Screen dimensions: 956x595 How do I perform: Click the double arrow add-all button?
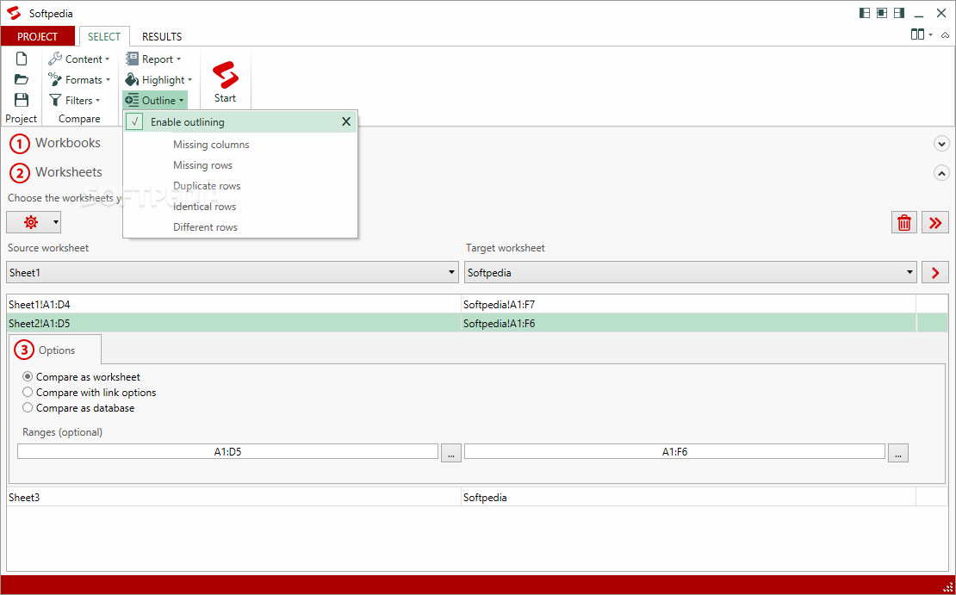click(935, 222)
